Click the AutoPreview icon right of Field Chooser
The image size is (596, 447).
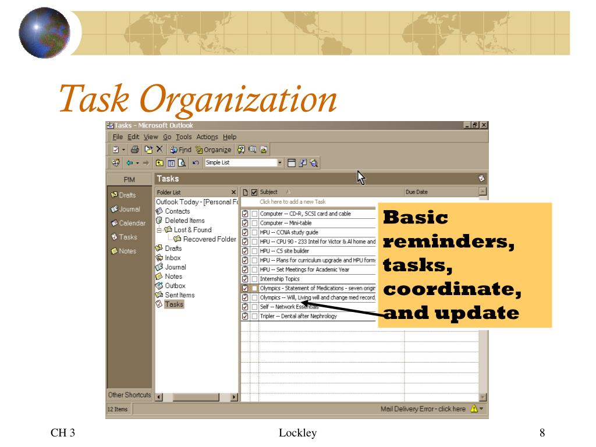[x=314, y=163]
